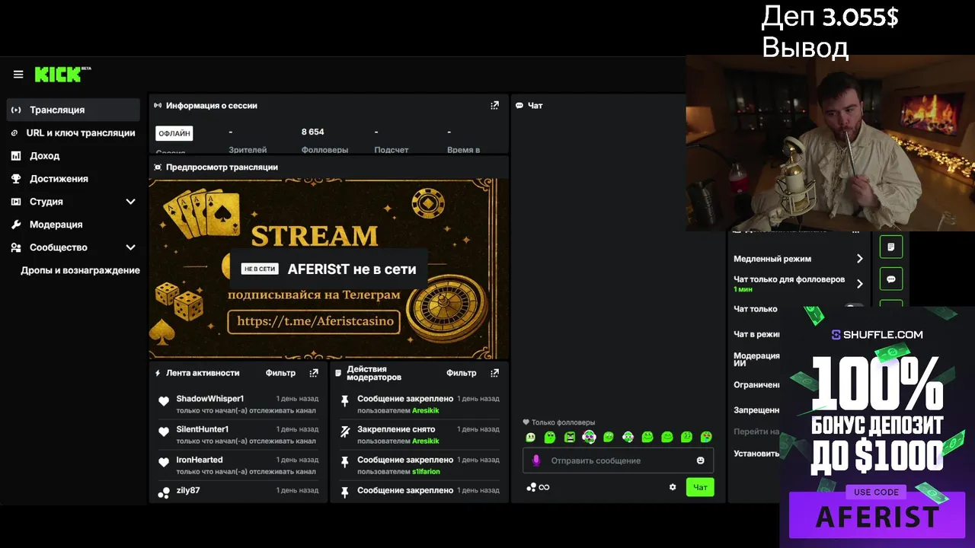Open Чат только для фолловеров options arrow
Image resolution: width=975 pixels, height=548 pixels.
[x=860, y=284]
